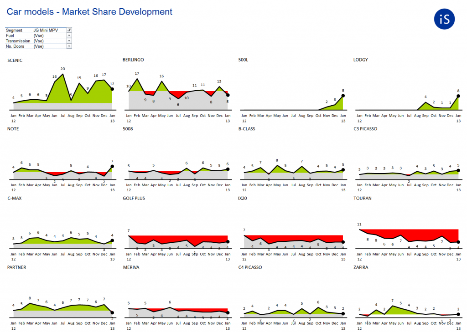Open the Segment filter dropdown
Image resolution: width=467 pixels, height=332 pixels.
pyautogui.click(x=69, y=30)
